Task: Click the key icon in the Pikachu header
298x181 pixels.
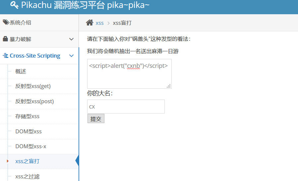Action: coord(14,5)
